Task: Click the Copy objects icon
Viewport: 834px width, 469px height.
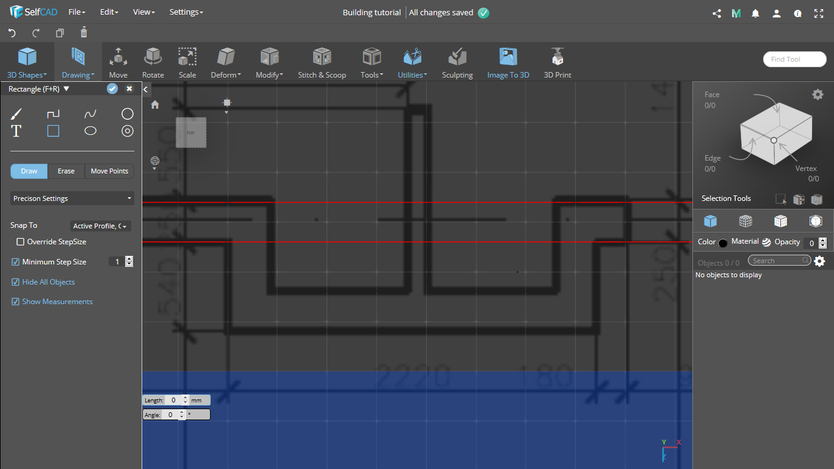Action: (x=60, y=33)
